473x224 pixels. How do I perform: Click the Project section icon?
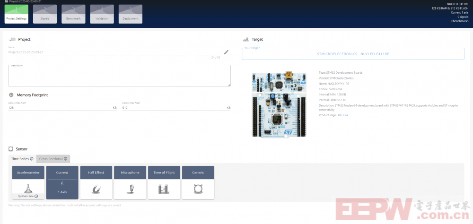click(x=12, y=40)
